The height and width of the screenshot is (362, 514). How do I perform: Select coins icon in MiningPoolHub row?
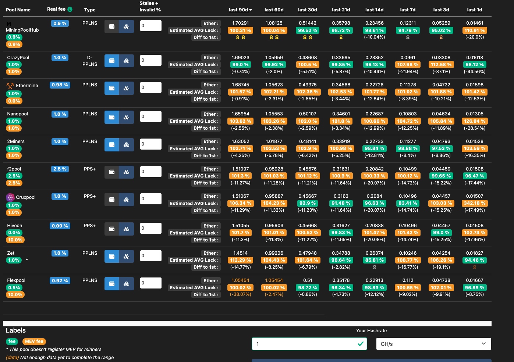coord(126,26)
